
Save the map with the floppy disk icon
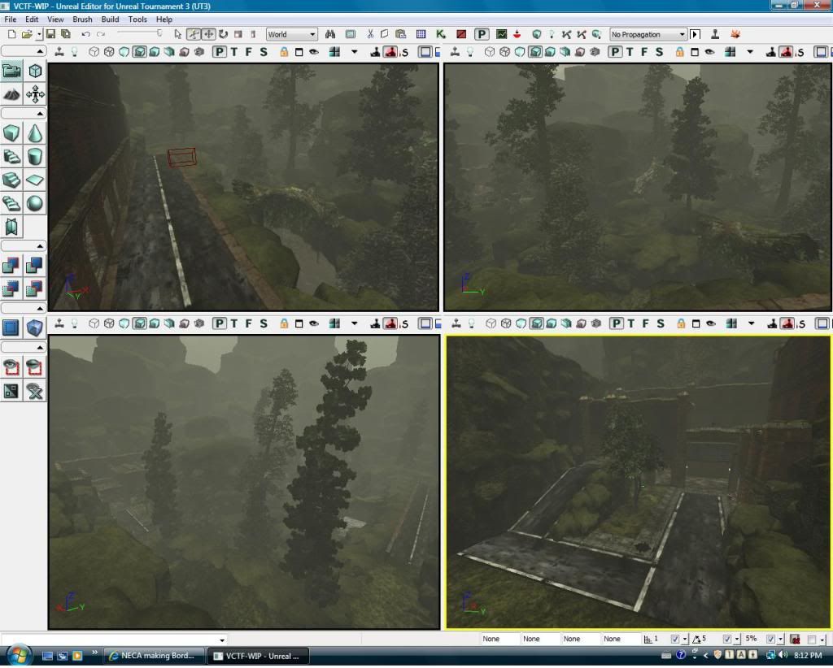50,34
